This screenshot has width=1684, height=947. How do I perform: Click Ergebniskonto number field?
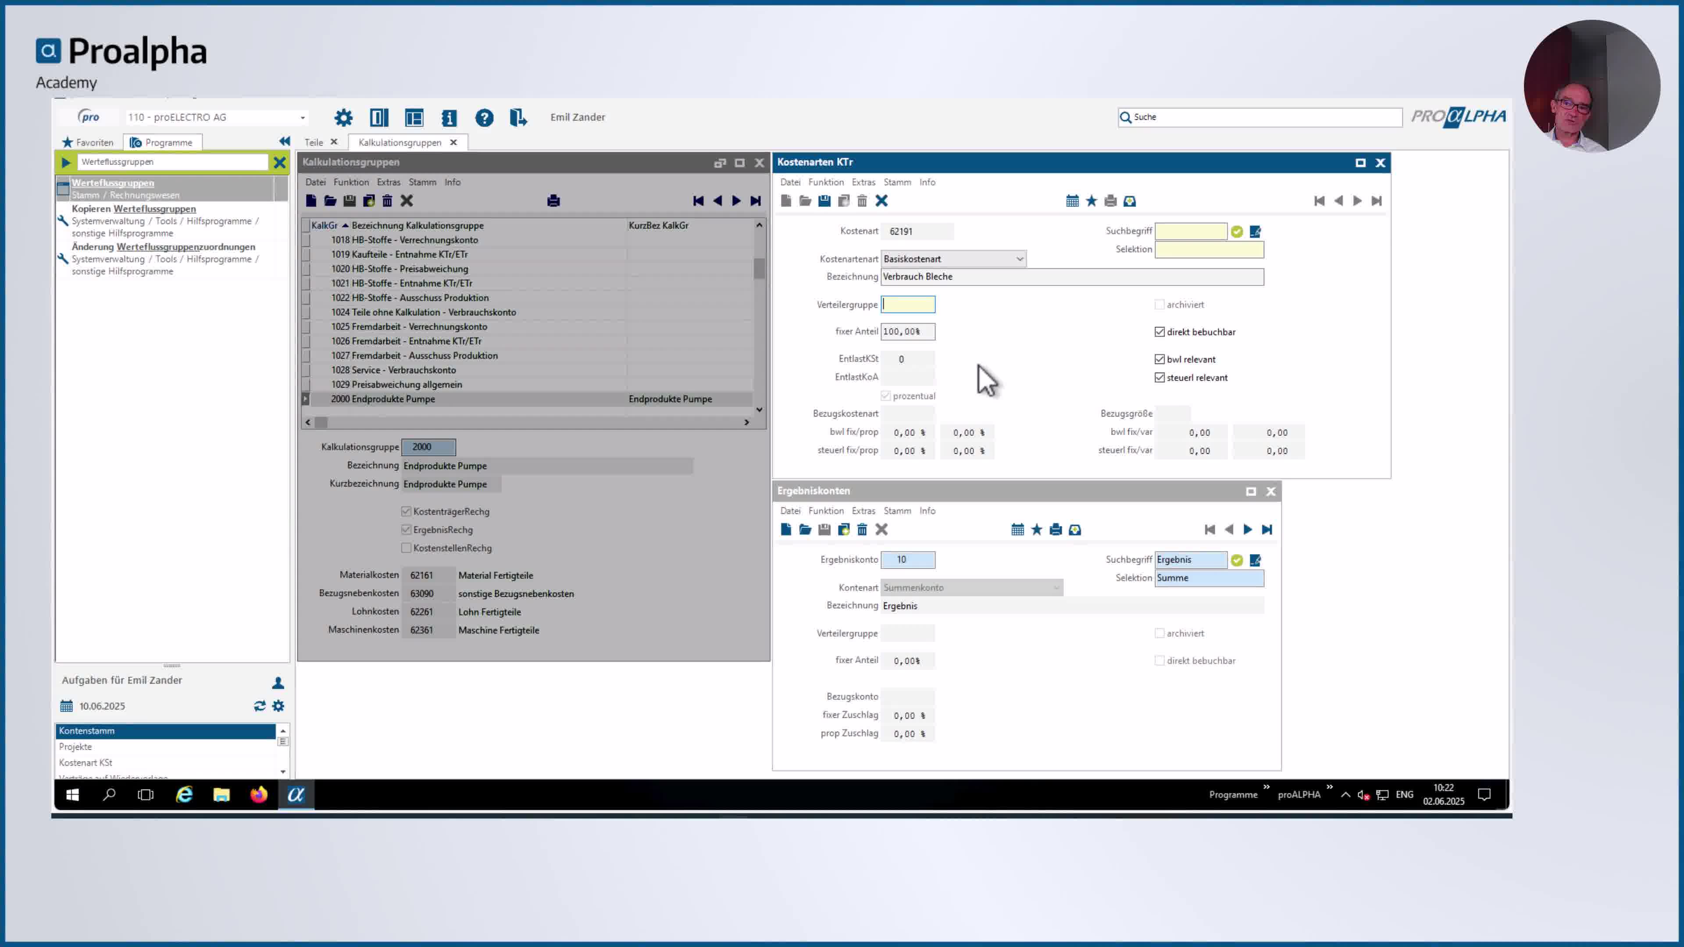[907, 560]
